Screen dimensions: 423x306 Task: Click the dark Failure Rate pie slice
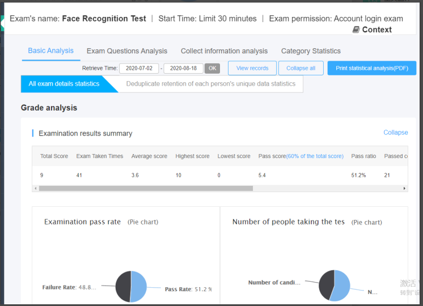(x=123, y=287)
